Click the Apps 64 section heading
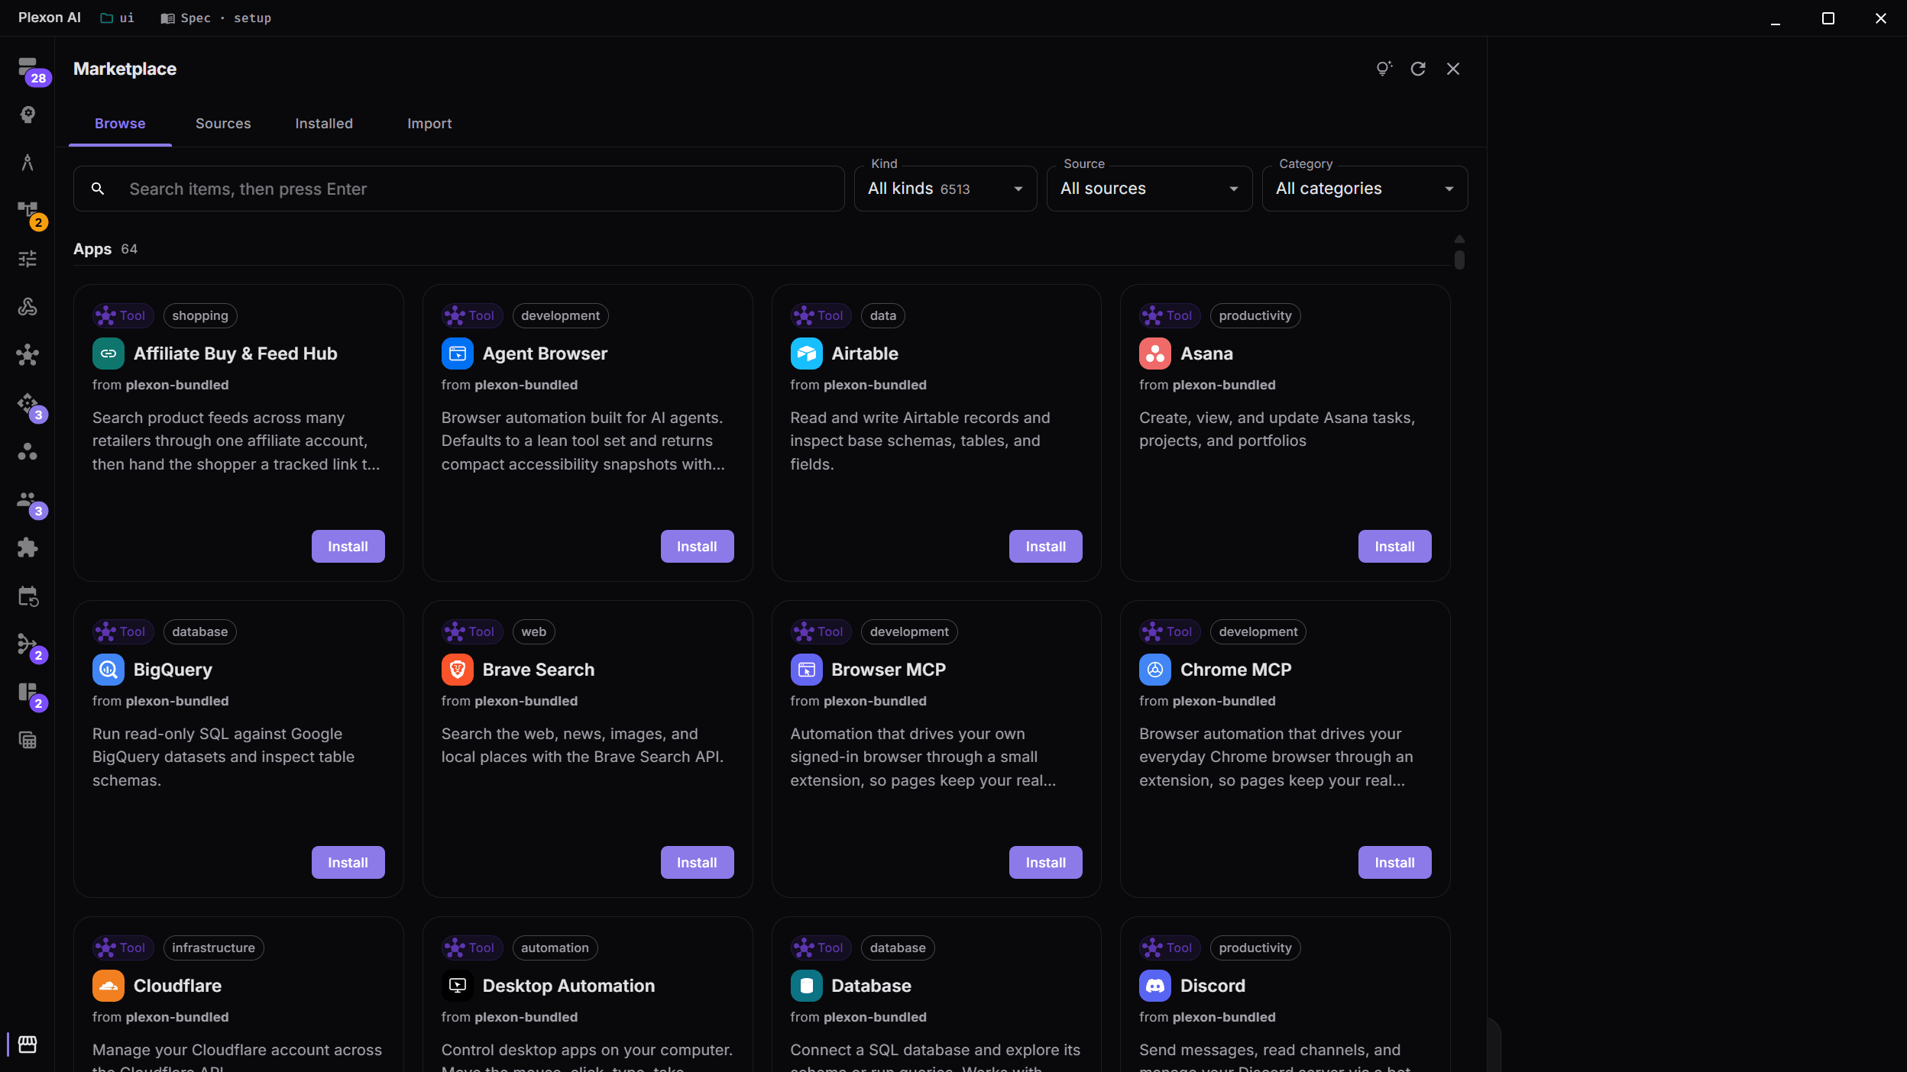Viewport: 1907px width, 1072px height. coord(105,249)
